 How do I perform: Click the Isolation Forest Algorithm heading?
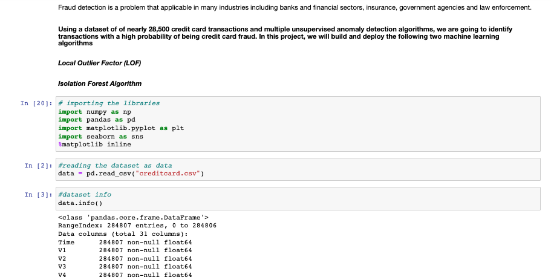[100, 83]
